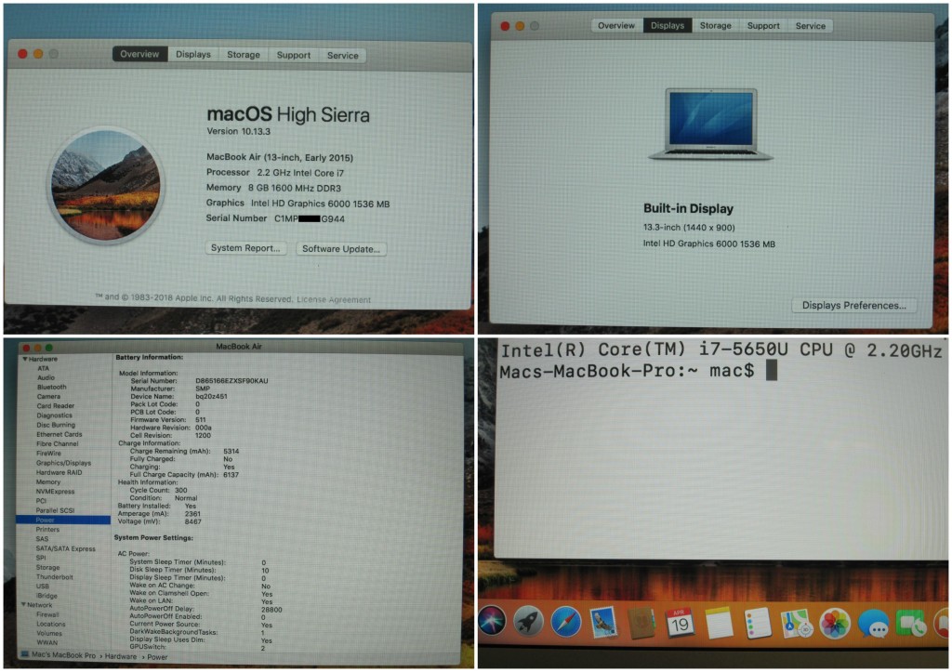Viewport: 952px width, 672px height.
Task: Collapse the Network section in System Report sidebar
Action: (23, 605)
